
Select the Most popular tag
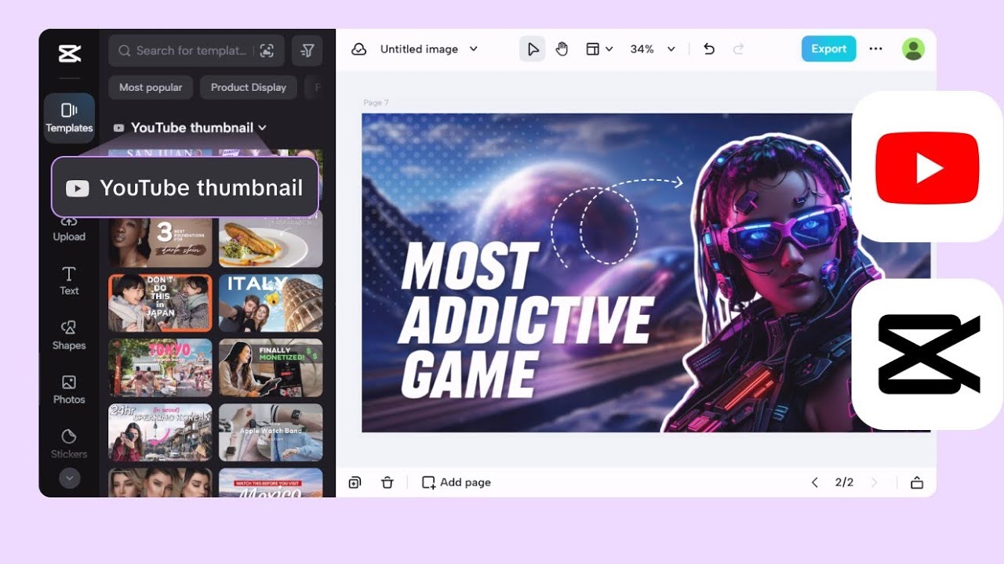[151, 87]
